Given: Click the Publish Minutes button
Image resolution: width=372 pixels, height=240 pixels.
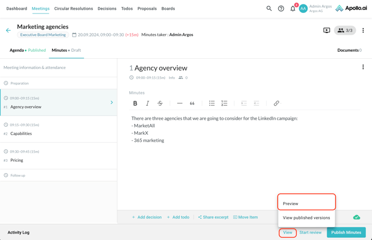Looking at the screenshot, I should point(346,232).
